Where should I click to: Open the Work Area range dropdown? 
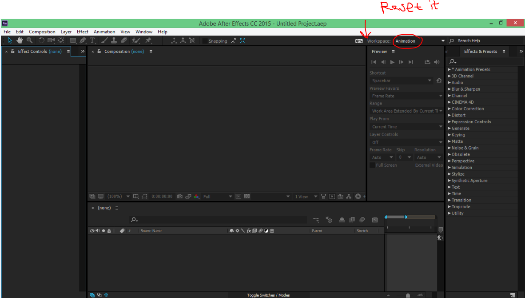click(406, 111)
